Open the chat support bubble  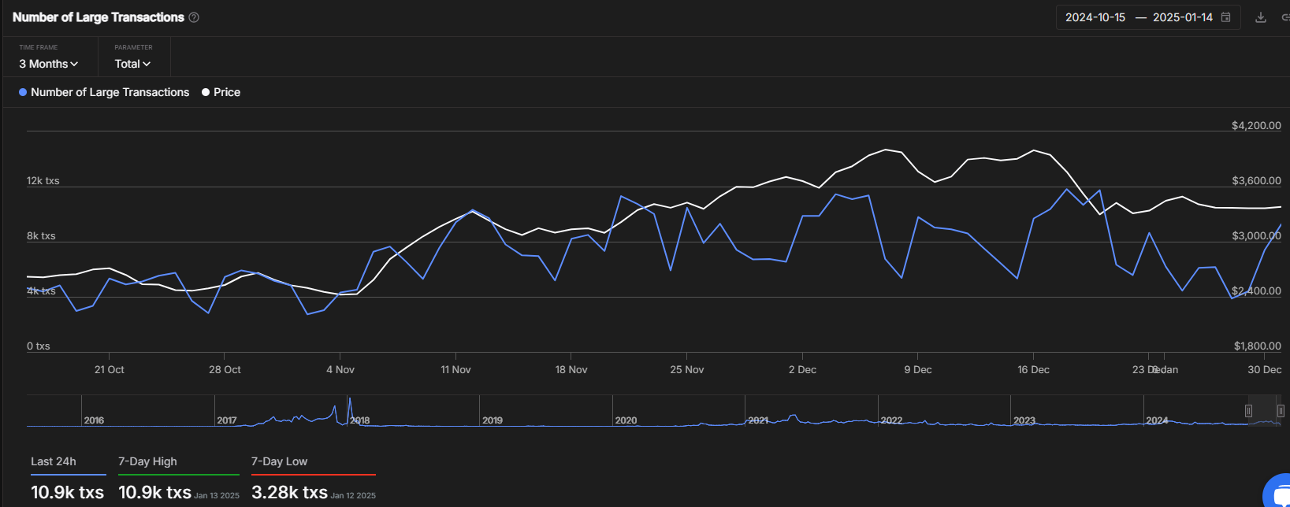point(1277,493)
